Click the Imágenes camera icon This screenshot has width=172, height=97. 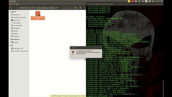12,28
